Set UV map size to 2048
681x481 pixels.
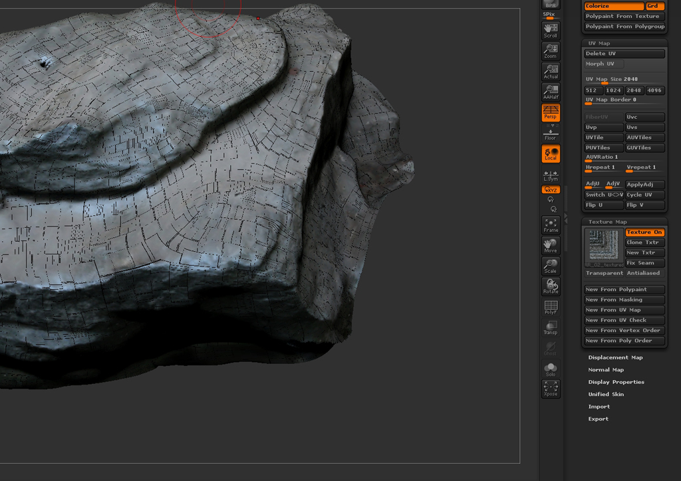(x=634, y=90)
